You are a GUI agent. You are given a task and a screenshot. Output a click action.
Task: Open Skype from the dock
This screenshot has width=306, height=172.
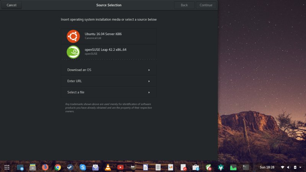point(83,167)
